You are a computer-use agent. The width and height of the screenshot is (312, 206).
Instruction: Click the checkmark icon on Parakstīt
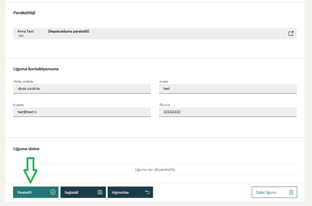click(53, 192)
